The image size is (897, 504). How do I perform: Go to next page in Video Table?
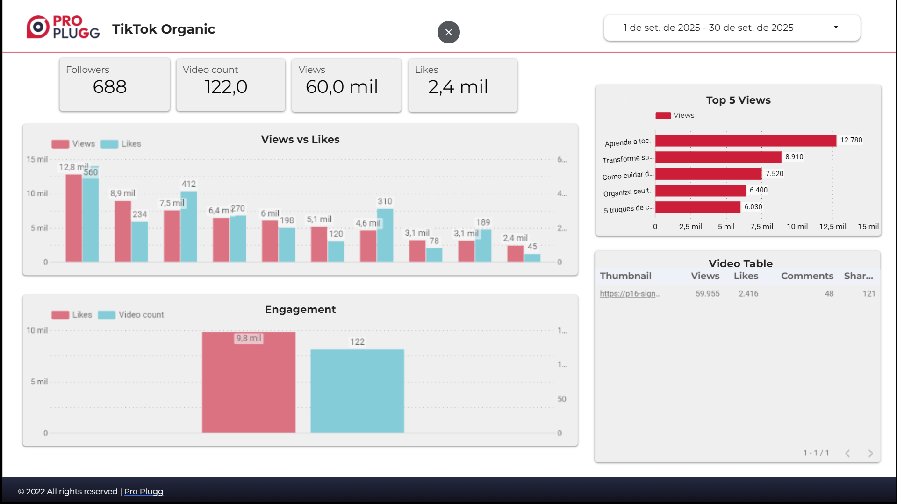point(870,453)
